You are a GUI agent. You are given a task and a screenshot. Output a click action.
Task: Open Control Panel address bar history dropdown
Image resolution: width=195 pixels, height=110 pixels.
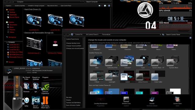tap(161, 35)
